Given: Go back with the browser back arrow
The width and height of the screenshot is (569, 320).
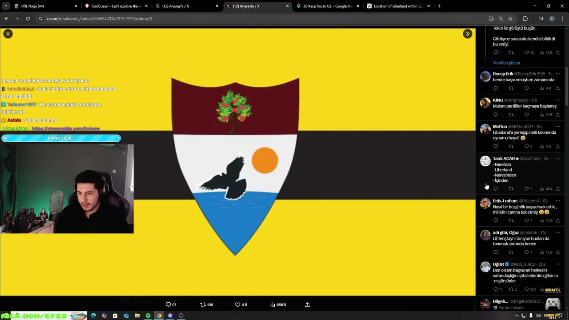Looking at the screenshot, I should click(6, 19).
